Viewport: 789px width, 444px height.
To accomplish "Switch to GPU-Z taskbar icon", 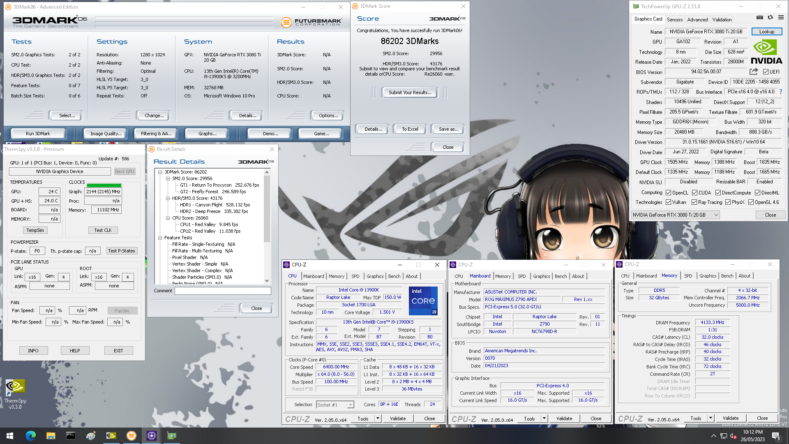I will [171, 436].
